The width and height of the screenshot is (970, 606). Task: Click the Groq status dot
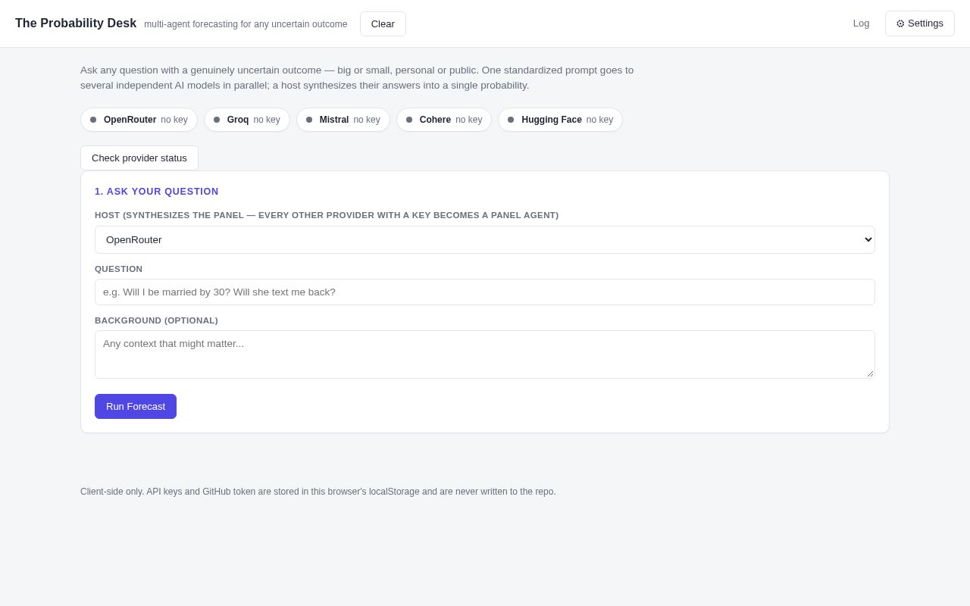pyautogui.click(x=217, y=120)
